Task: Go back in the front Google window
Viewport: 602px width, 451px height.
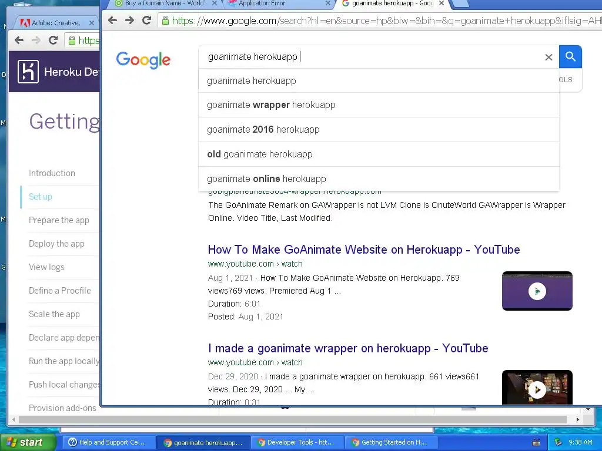Action: 112,21
